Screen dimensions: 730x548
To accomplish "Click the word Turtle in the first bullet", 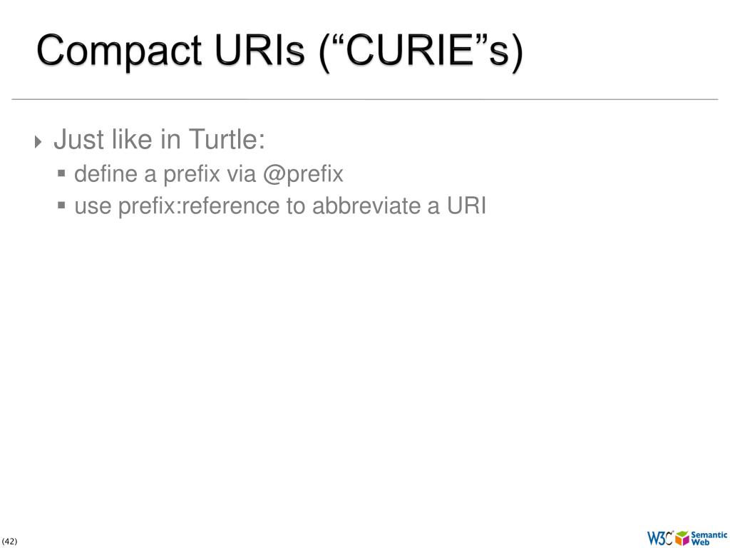I will click(x=223, y=139).
